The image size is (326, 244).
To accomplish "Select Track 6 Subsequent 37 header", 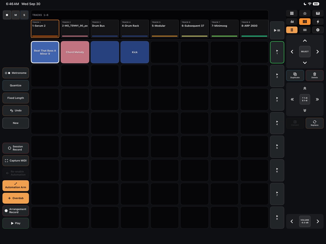I will [x=194, y=29].
